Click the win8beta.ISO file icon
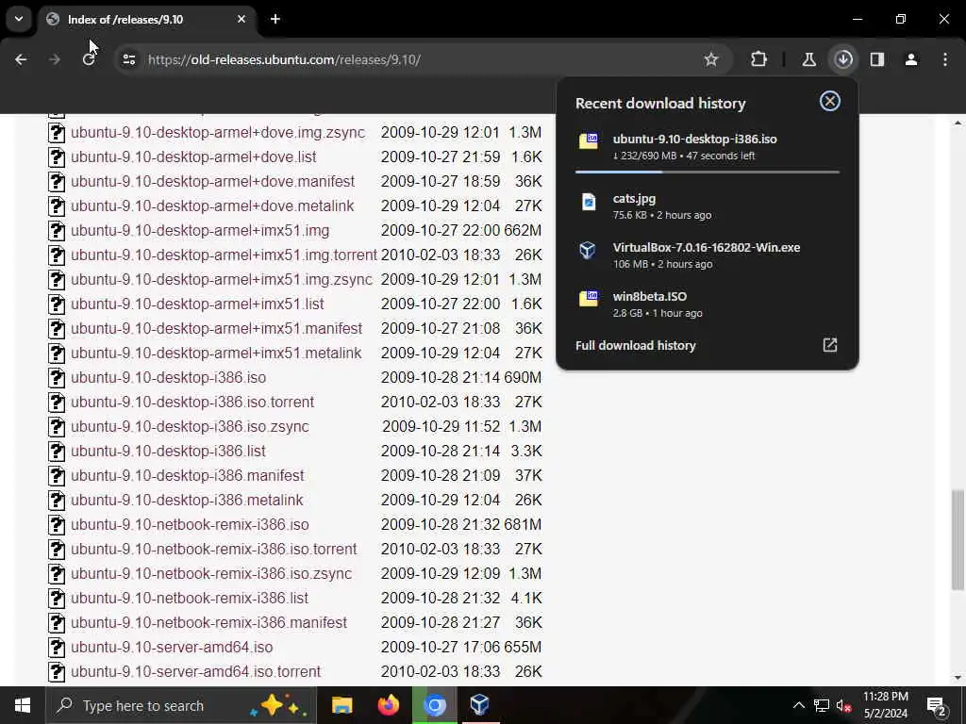Image resolution: width=966 pixels, height=724 pixels. pyautogui.click(x=589, y=299)
